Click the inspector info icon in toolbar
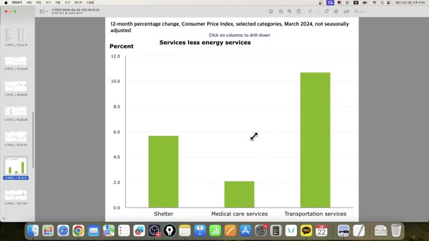The height and width of the screenshot is (241, 429). pos(271,11)
